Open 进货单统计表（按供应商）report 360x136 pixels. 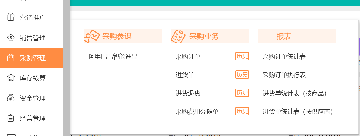[x=298, y=112]
